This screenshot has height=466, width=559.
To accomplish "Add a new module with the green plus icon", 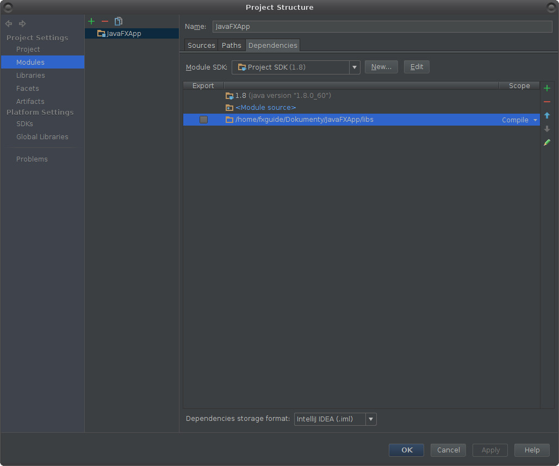I will pyautogui.click(x=91, y=21).
